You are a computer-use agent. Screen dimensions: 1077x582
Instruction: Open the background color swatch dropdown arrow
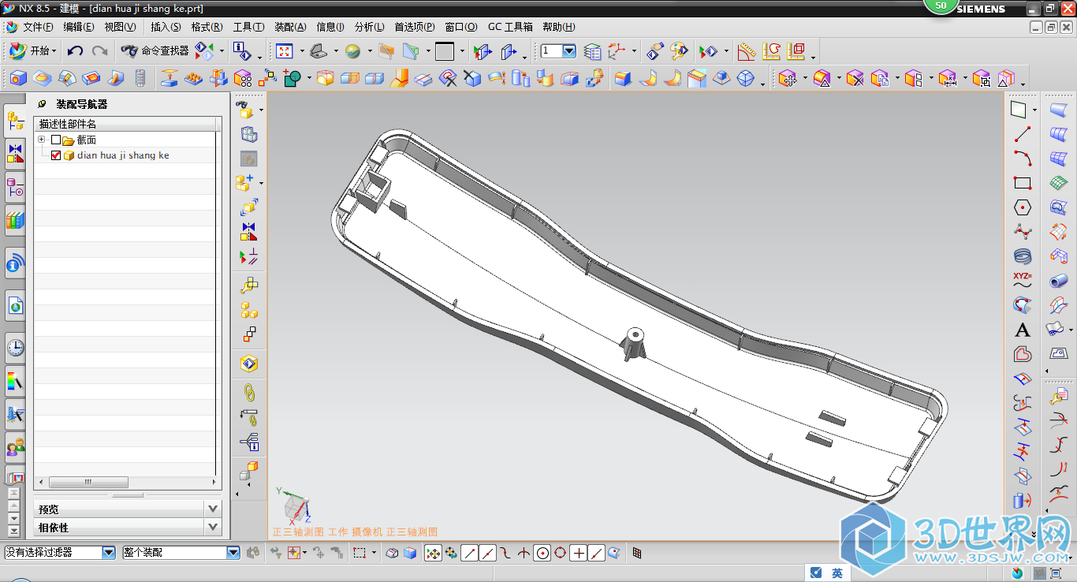pyautogui.click(x=462, y=52)
